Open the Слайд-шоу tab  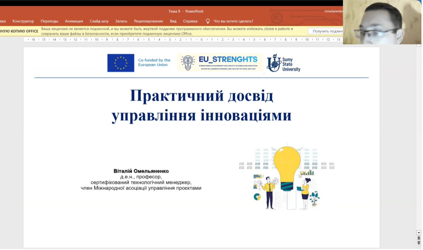pyautogui.click(x=99, y=21)
